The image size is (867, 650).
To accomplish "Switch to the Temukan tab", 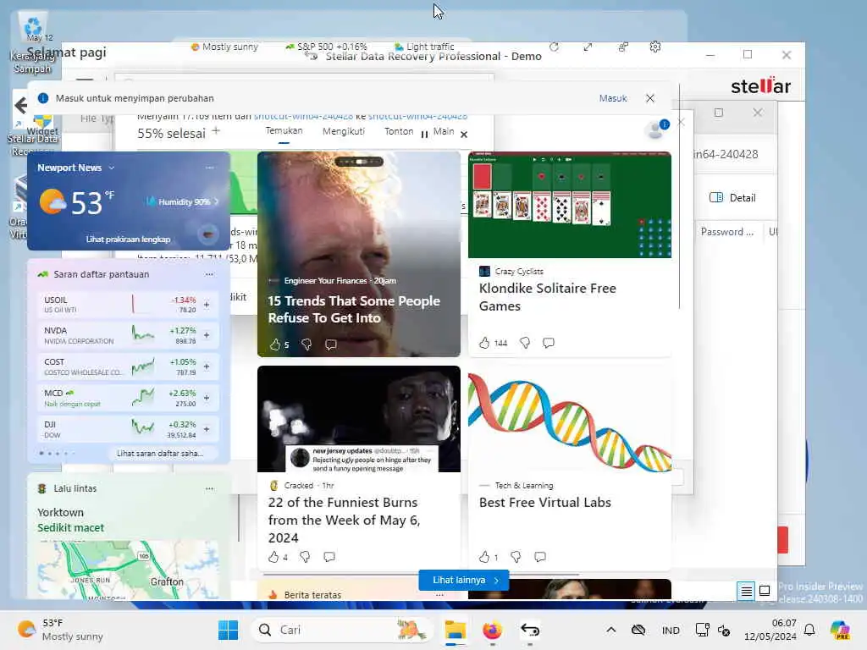I will point(284,131).
